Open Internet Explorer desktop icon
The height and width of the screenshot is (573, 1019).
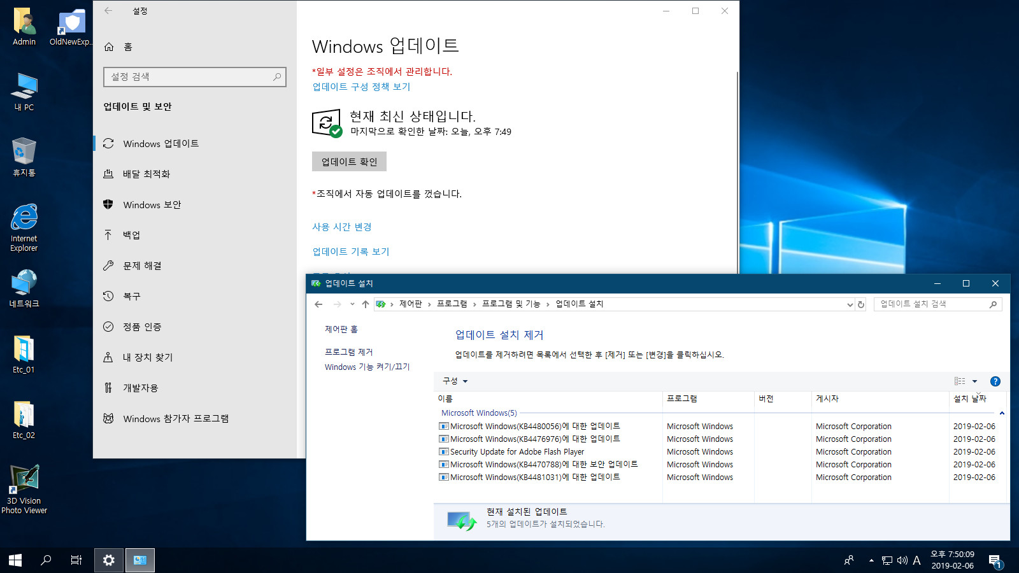point(24,227)
